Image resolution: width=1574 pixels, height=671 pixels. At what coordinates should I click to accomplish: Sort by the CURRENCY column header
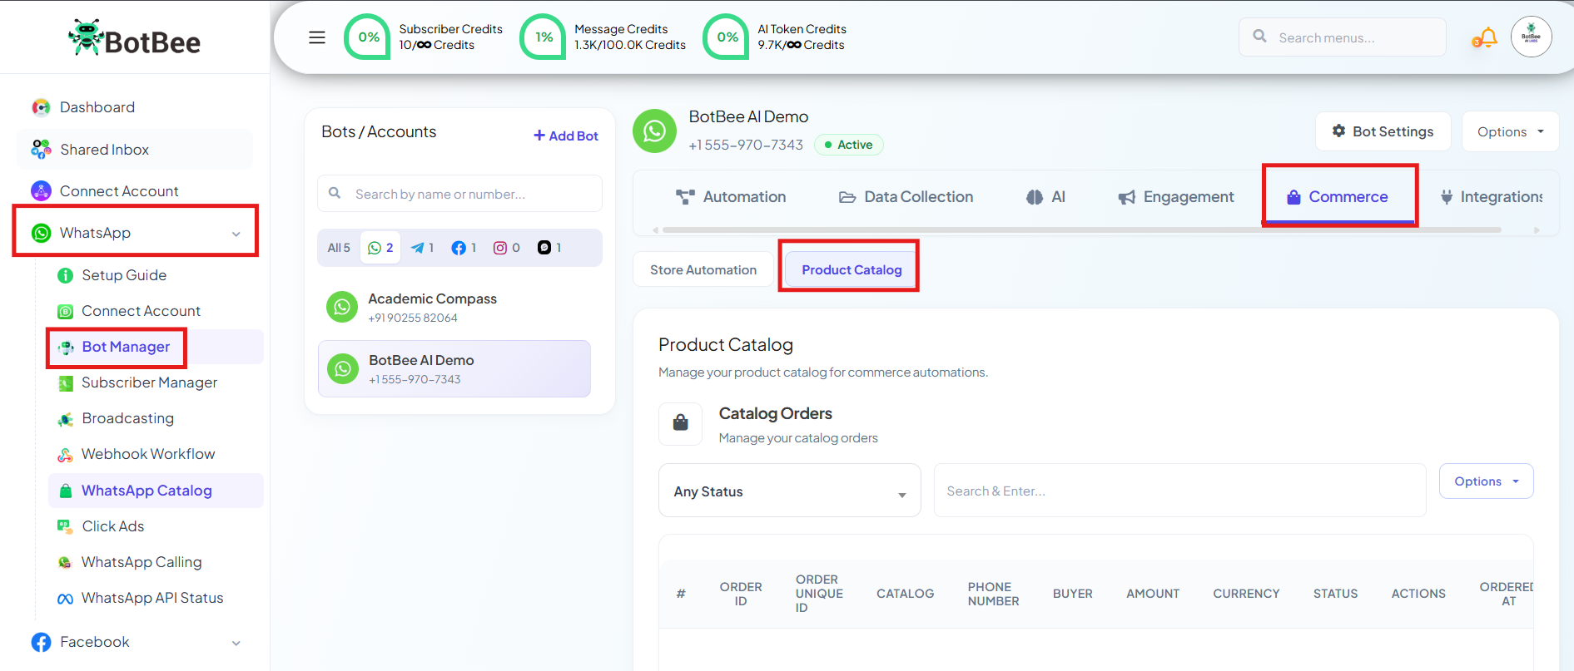coord(1246,594)
